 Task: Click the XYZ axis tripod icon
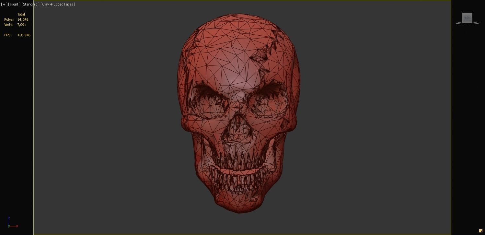[12, 223]
